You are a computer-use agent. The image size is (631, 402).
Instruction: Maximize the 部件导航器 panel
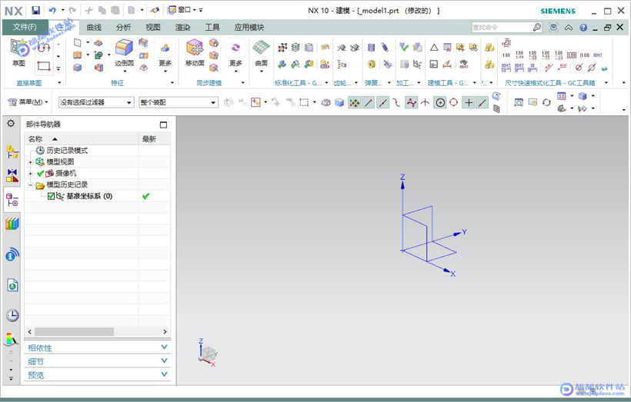pos(163,125)
